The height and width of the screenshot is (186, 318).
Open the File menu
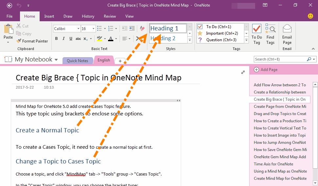click(9, 16)
